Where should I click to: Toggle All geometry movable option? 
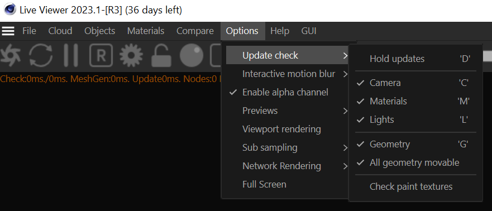point(415,163)
